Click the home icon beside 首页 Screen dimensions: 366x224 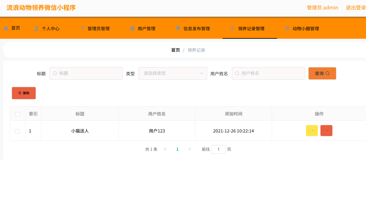coord(6,28)
